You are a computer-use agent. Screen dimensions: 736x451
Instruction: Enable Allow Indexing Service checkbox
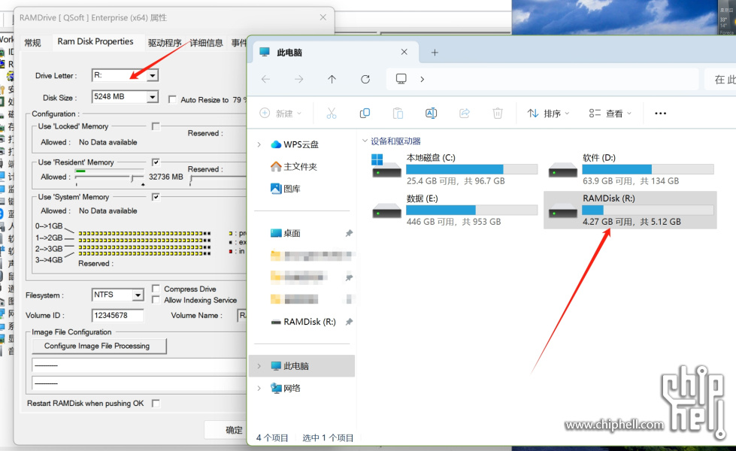156,300
